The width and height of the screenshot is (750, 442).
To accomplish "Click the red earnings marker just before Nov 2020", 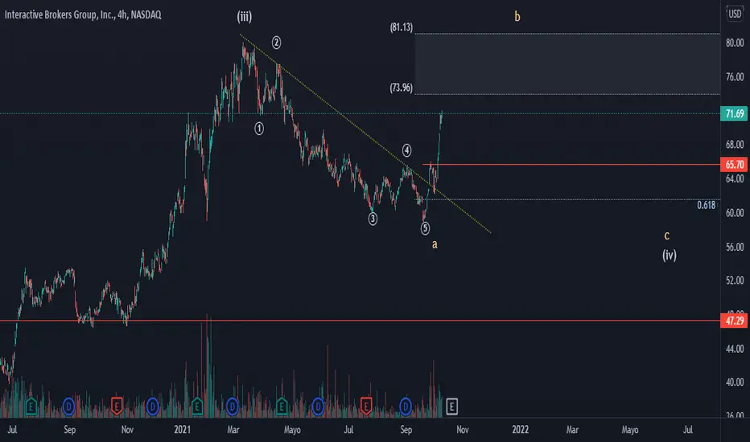I will click(116, 407).
